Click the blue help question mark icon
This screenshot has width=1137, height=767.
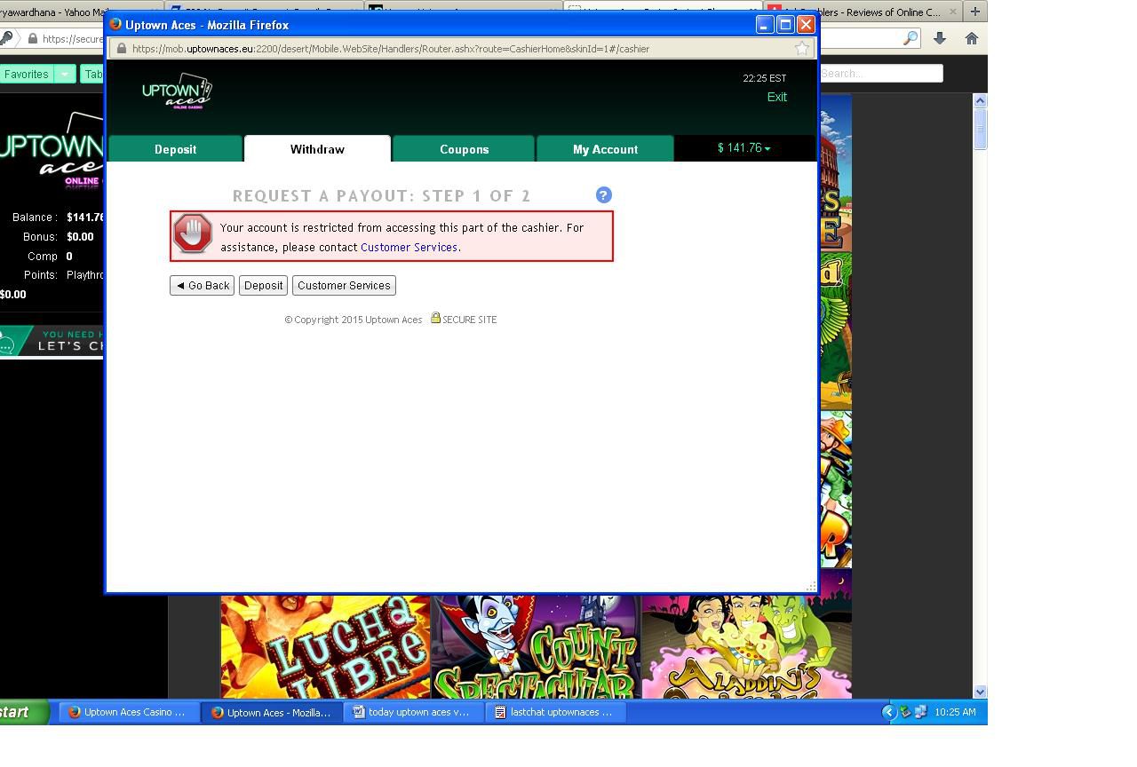[603, 195]
